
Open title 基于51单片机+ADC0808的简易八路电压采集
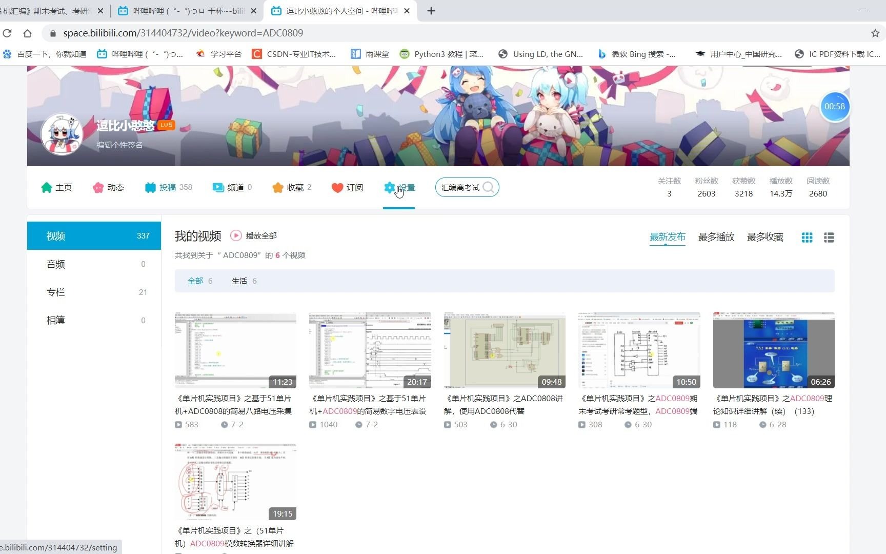coord(234,405)
